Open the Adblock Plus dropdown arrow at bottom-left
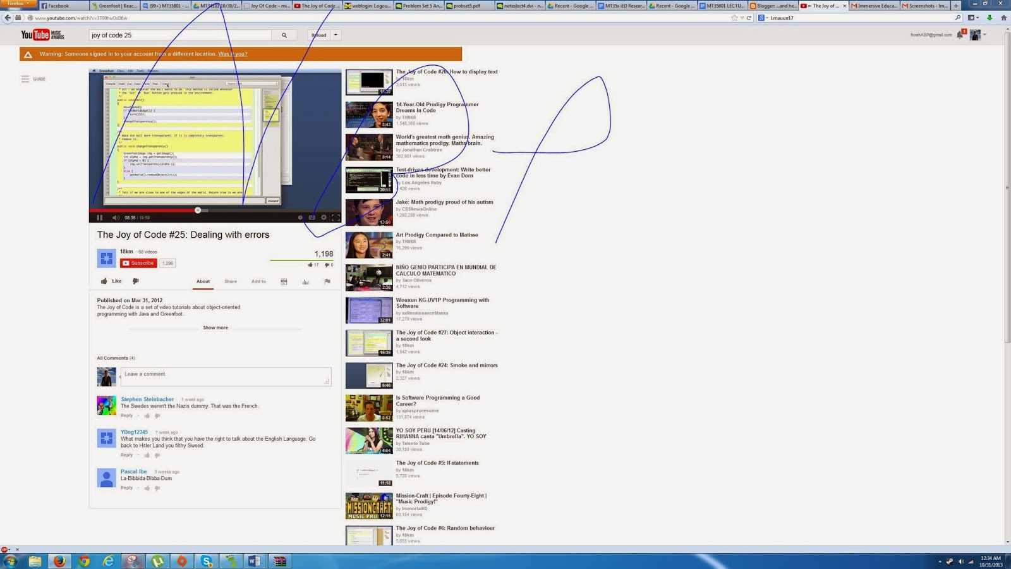The width and height of the screenshot is (1011, 569). tap(9, 549)
